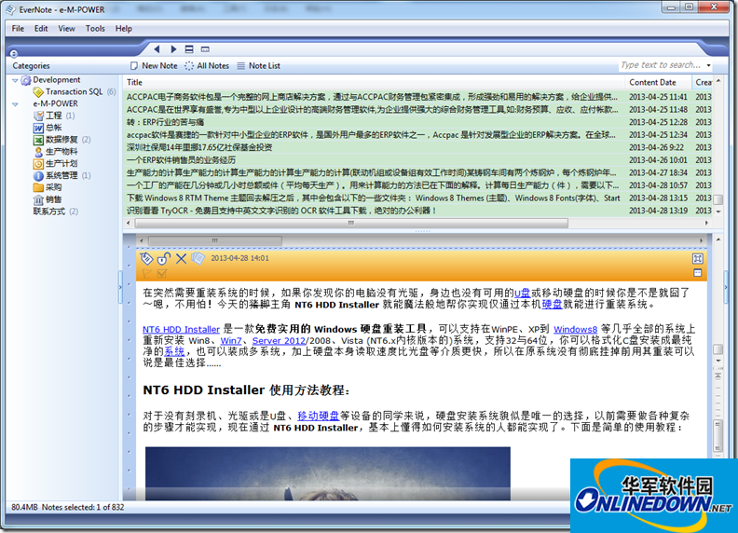Toggle the split panel view icon
Image resolution: width=738 pixels, height=533 pixels.
pos(189,49)
